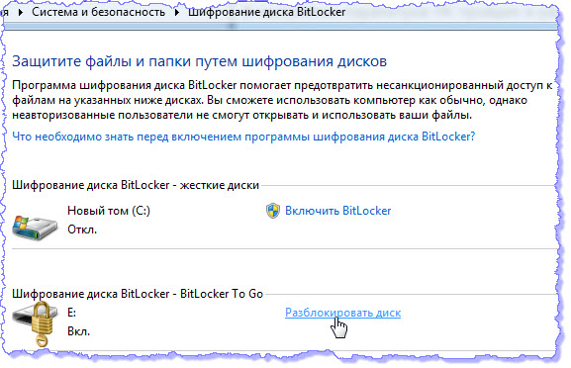Screen dimensions: 571x368
Task: Select the Шифрование диска BitLocker breadcrumb
Action: point(266,12)
